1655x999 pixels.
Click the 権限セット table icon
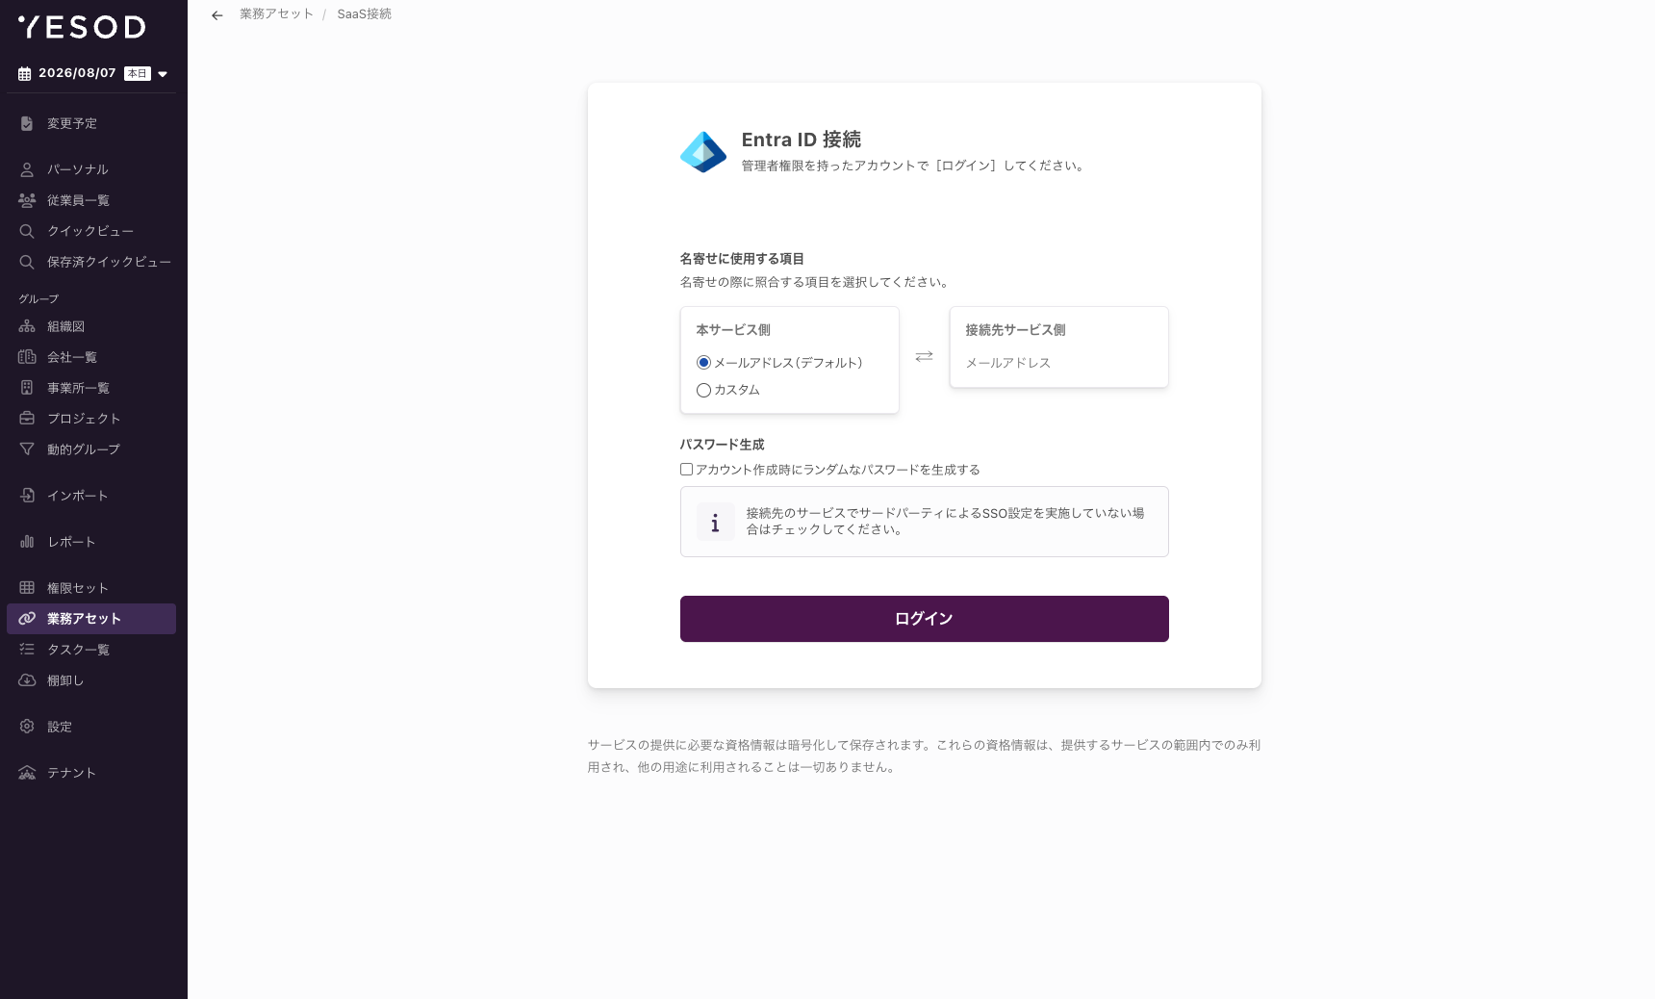(x=27, y=588)
